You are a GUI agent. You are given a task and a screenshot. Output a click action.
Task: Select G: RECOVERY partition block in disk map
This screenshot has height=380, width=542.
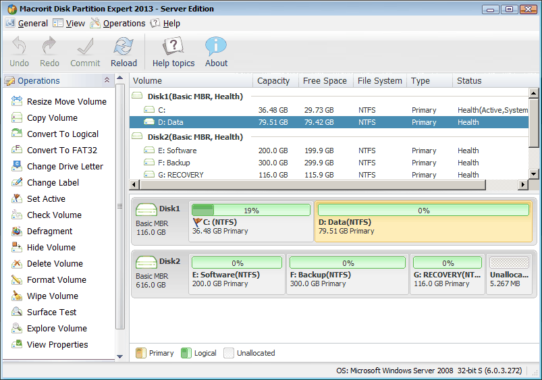coord(448,274)
